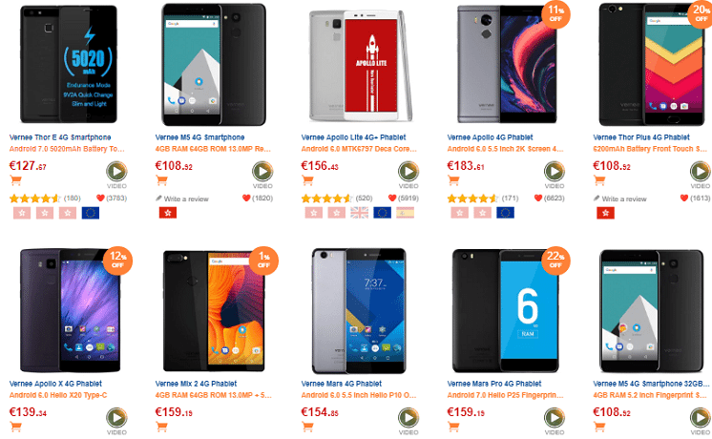Select EU flag under Vernee Thor E
Image resolution: width=712 pixels, height=439 pixels.
[x=91, y=213]
